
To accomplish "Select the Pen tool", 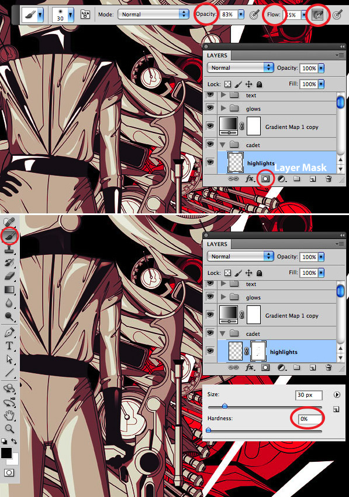I will point(9,332).
